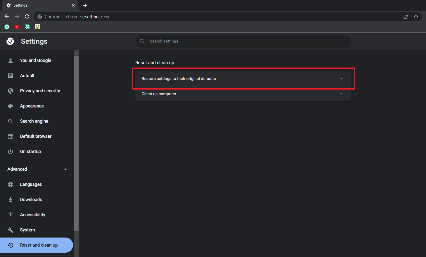Open the green arrow bookmark icon
The height and width of the screenshot is (257, 426).
pos(27,27)
